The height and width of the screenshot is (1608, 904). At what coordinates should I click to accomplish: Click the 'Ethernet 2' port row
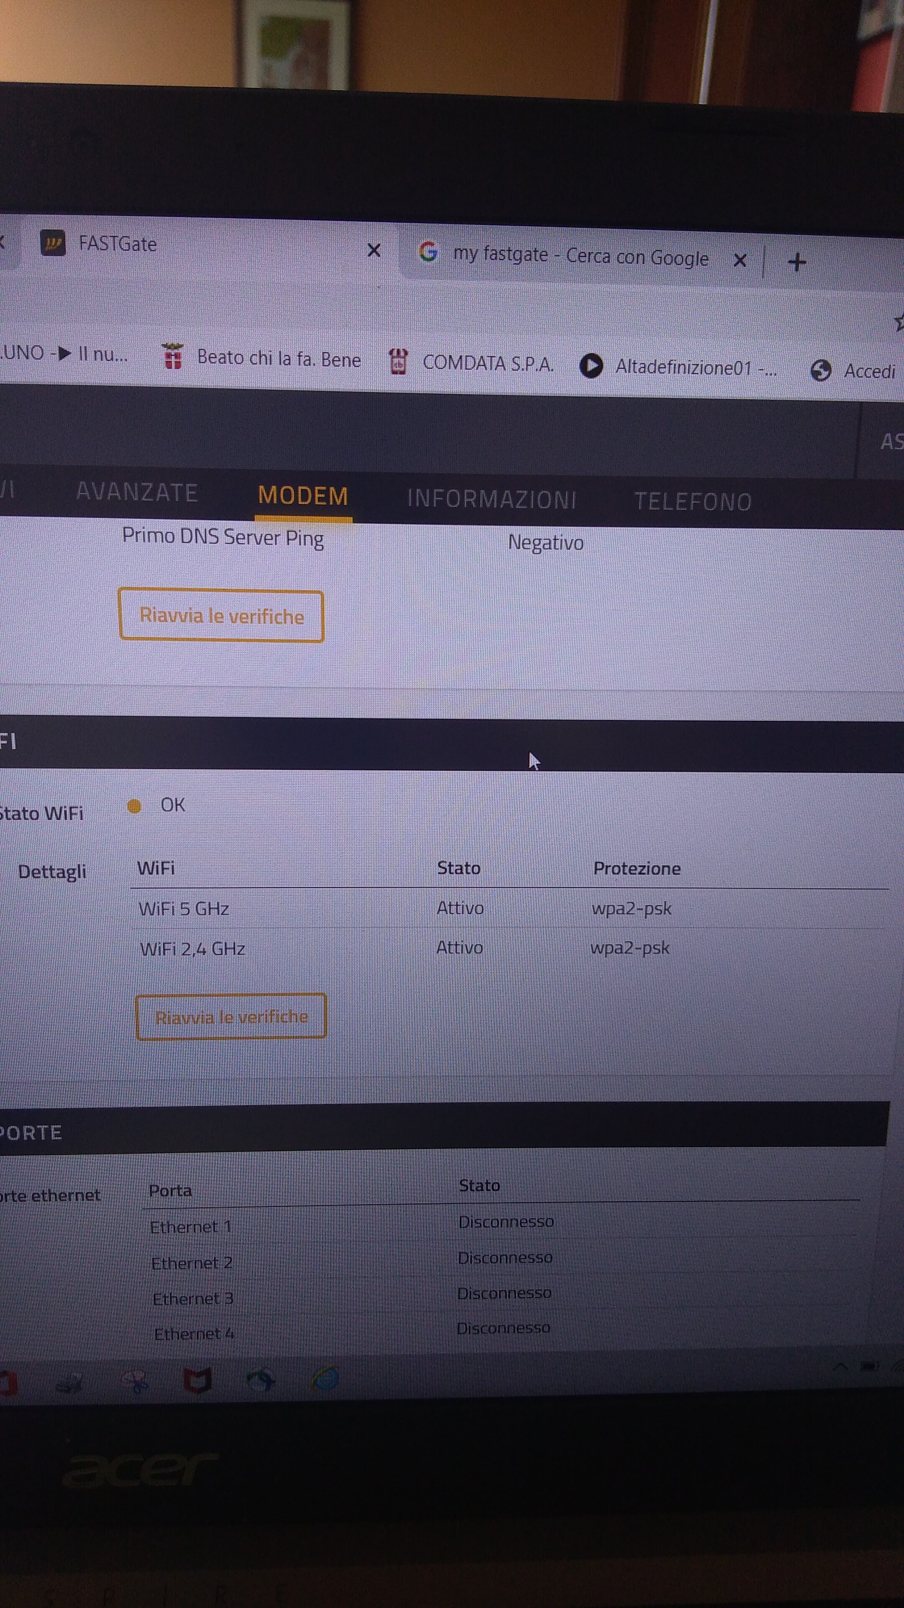(192, 1263)
